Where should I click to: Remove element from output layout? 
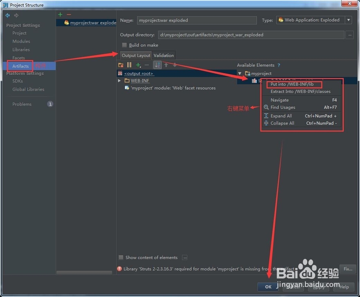tap(147, 65)
